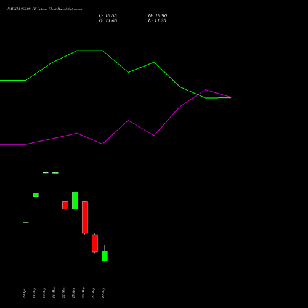
Task: Click the high value H: 19.90
Action: (157, 16)
